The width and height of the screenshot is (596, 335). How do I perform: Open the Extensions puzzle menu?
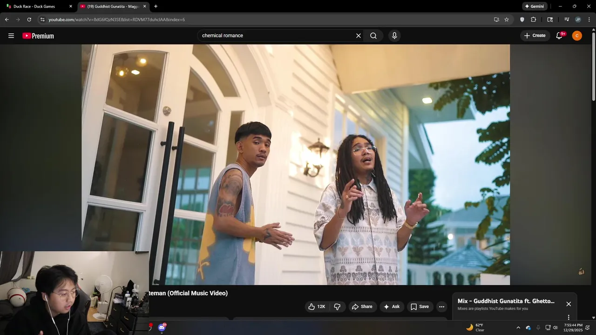click(x=534, y=20)
